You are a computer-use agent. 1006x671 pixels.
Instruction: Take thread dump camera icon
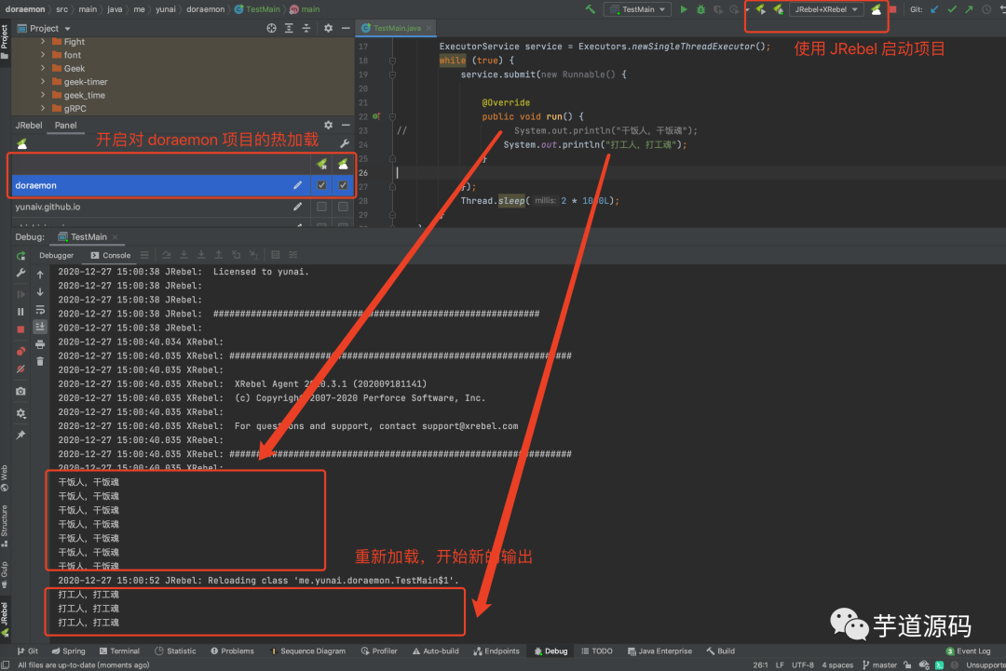click(20, 391)
